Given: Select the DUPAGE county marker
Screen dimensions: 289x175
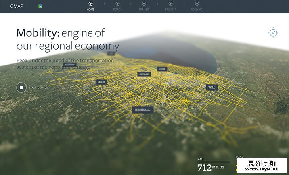Looking at the screenshot, I should coord(144,74).
